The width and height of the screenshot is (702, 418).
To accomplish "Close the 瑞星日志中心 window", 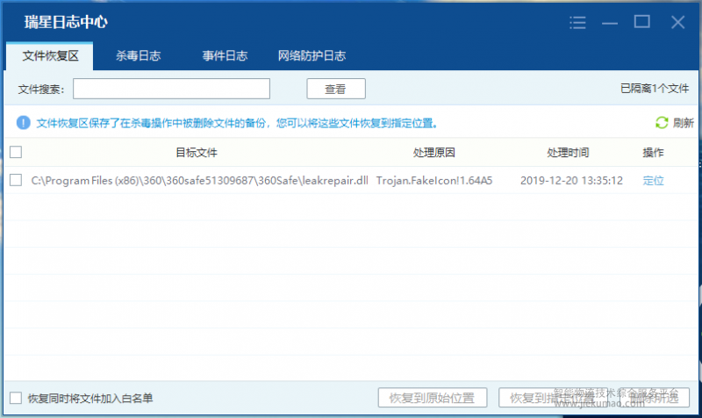I will point(677,22).
